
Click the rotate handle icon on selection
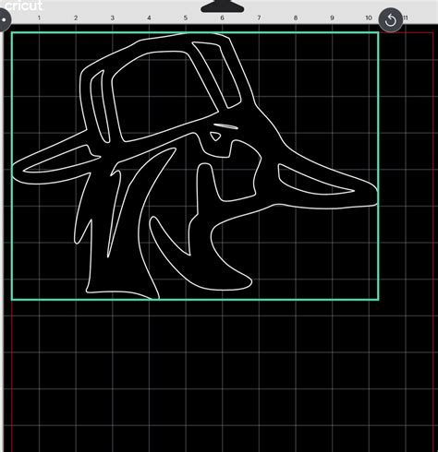390,20
